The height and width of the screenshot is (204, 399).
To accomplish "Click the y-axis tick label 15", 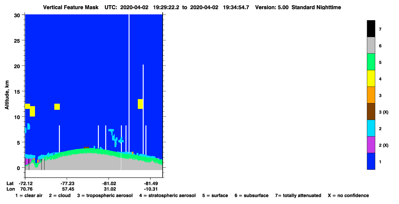I will tap(17, 91).
